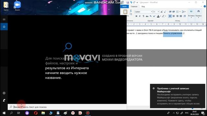Switch to the Главная ribbon tab
This screenshot has height=116, width=207.
tap(134, 6)
